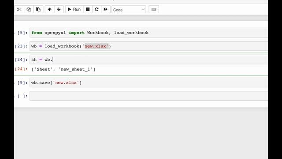Click the output ['Sheet', 'new_sheet_1']
This screenshot has height=159, width=282.
(63, 69)
